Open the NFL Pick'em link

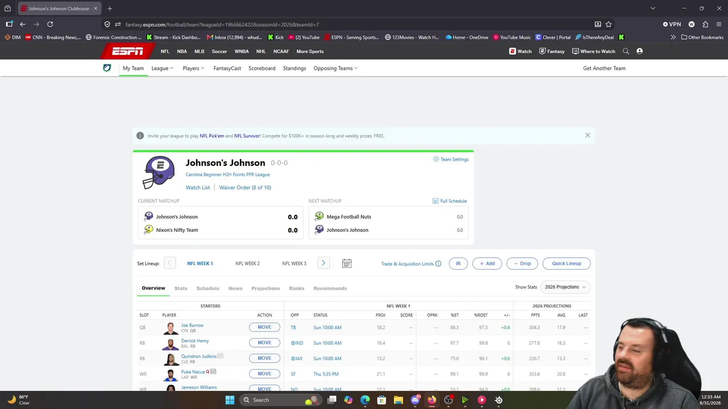pyautogui.click(x=212, y=136)
